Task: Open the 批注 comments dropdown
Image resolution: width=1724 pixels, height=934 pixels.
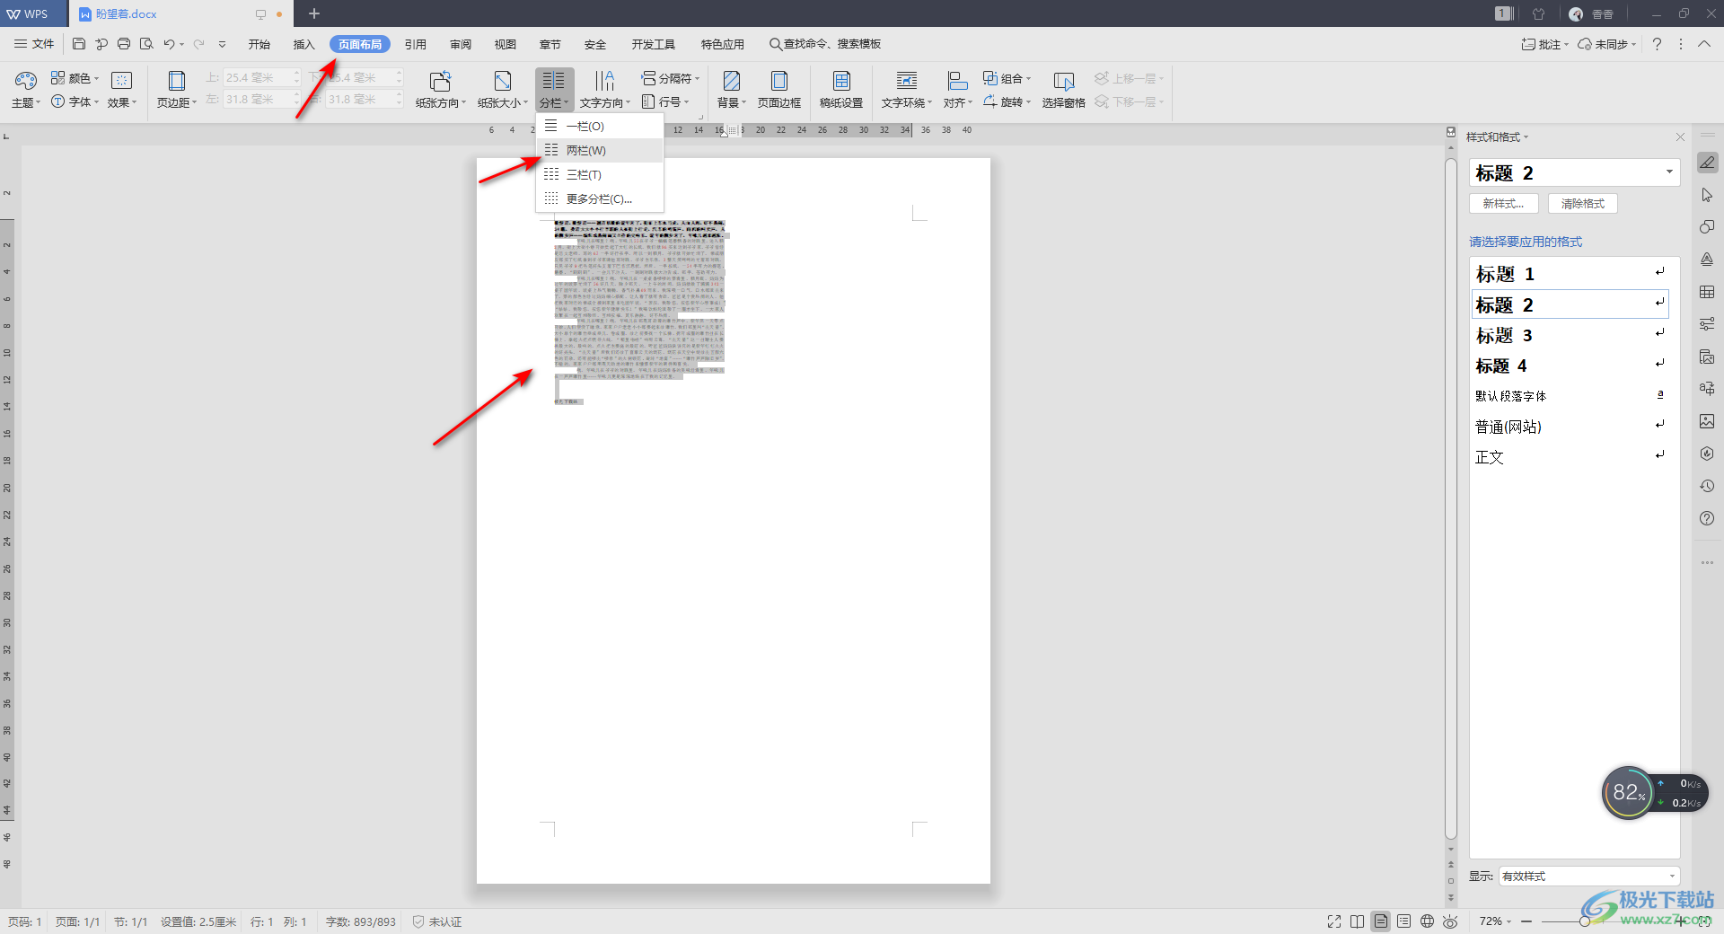Action: [1544, 44]
